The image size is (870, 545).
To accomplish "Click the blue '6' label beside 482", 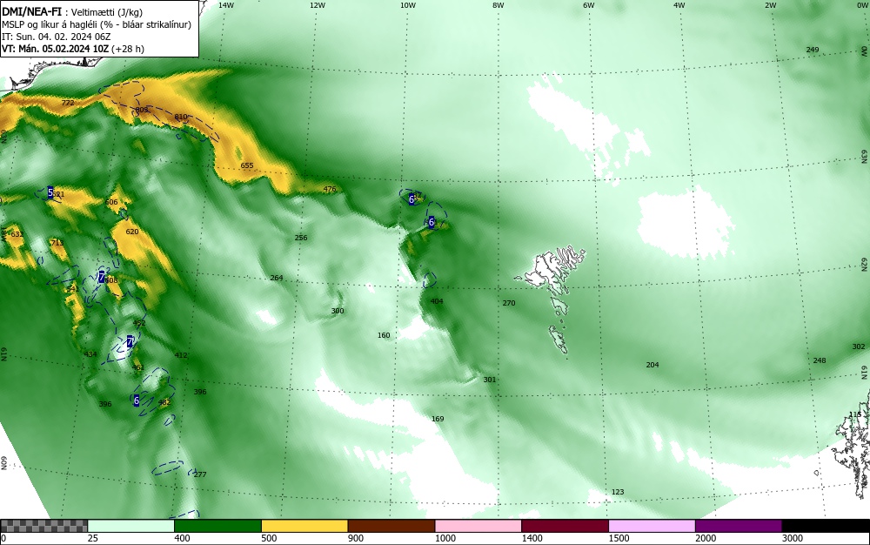I will [x=137, y=400].
